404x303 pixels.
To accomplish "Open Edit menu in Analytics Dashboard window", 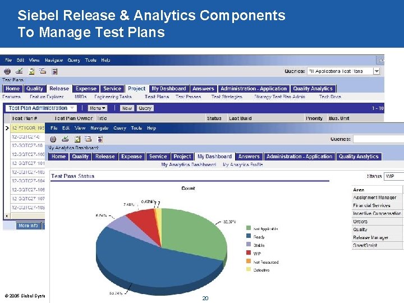I will point(66,128).
